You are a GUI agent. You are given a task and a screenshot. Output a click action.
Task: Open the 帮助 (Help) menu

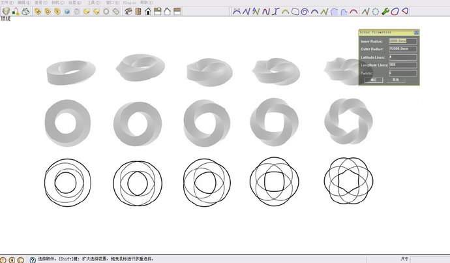(x=146, y=3)
